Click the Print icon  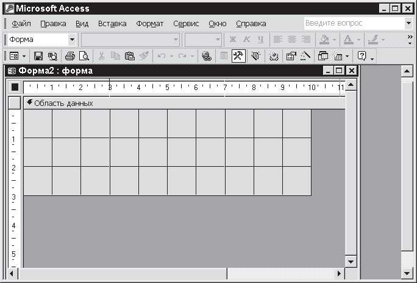(70, 56)
